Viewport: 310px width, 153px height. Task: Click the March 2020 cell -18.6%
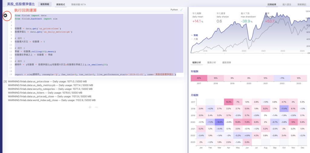[x=219, y=122]
